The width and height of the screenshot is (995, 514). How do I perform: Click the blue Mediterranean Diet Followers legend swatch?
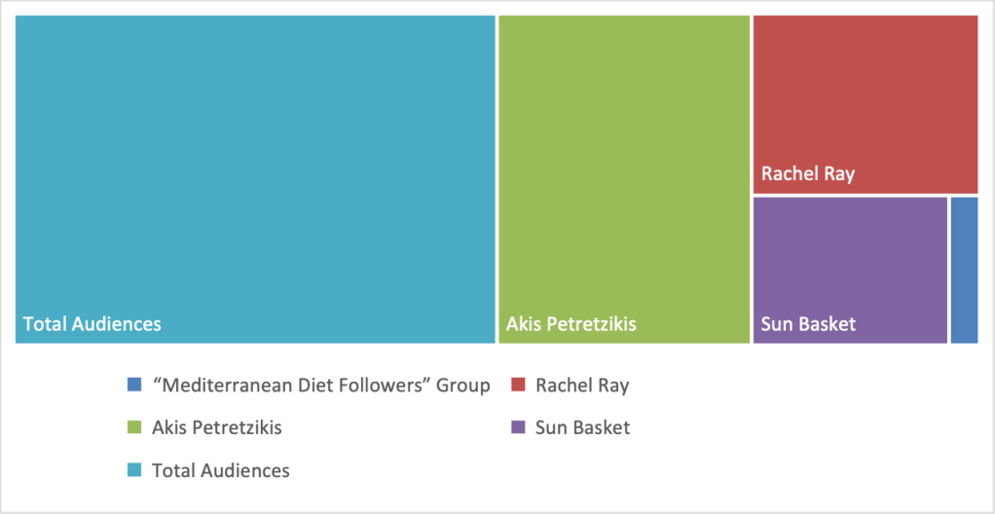[134, 385]
